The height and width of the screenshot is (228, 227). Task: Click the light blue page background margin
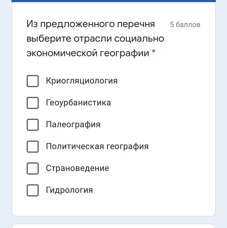coord(5,121)
